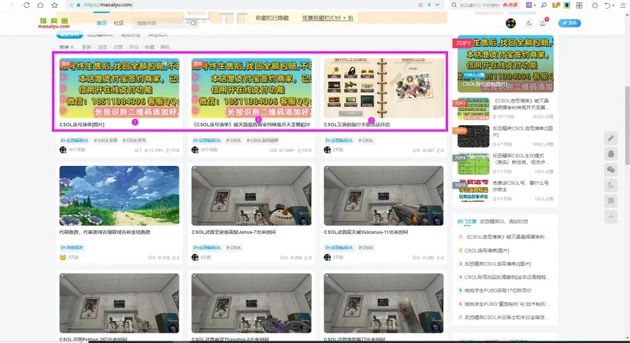Switch to 反恐精英OL sidebar tab

tap(493, 221)
